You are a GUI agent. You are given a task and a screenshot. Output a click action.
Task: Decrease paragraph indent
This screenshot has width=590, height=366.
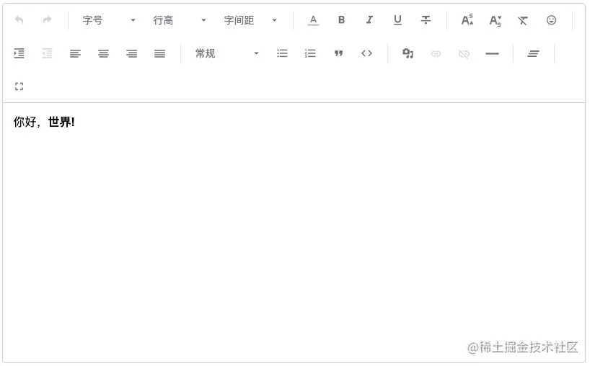coord(48,53)
